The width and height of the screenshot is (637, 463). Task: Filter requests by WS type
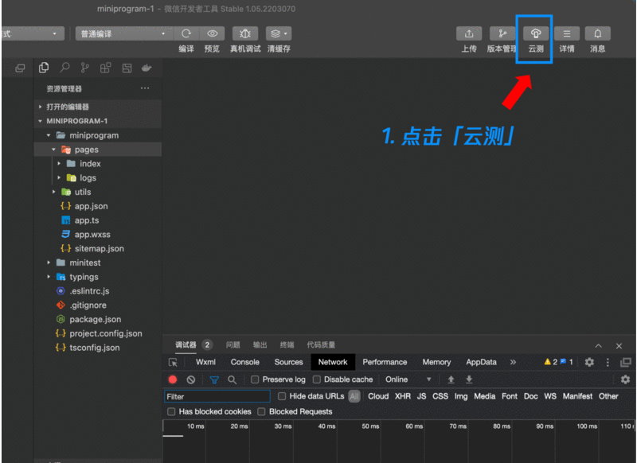550,396
